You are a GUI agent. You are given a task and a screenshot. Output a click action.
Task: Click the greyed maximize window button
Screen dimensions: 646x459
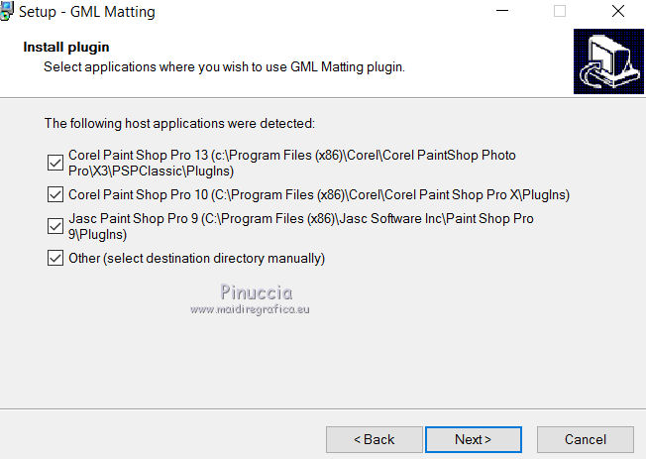560,12
